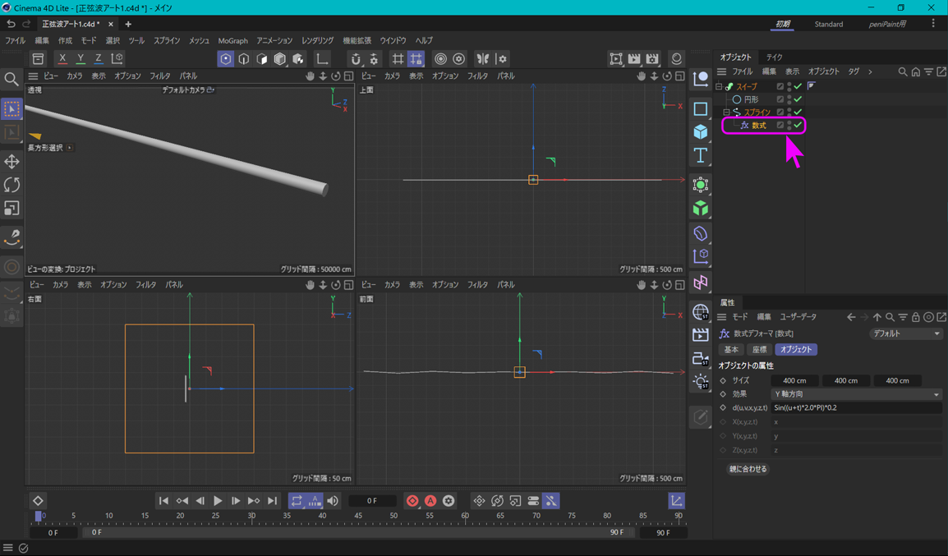Select the Move tool in left toolbar
Image resolution: width=948 pixels, height=556 pixels.
pyautogui.click(x=12, y=162)
